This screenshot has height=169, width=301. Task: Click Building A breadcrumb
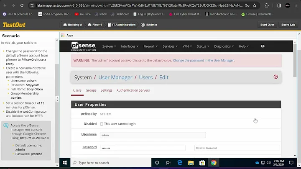73,25
